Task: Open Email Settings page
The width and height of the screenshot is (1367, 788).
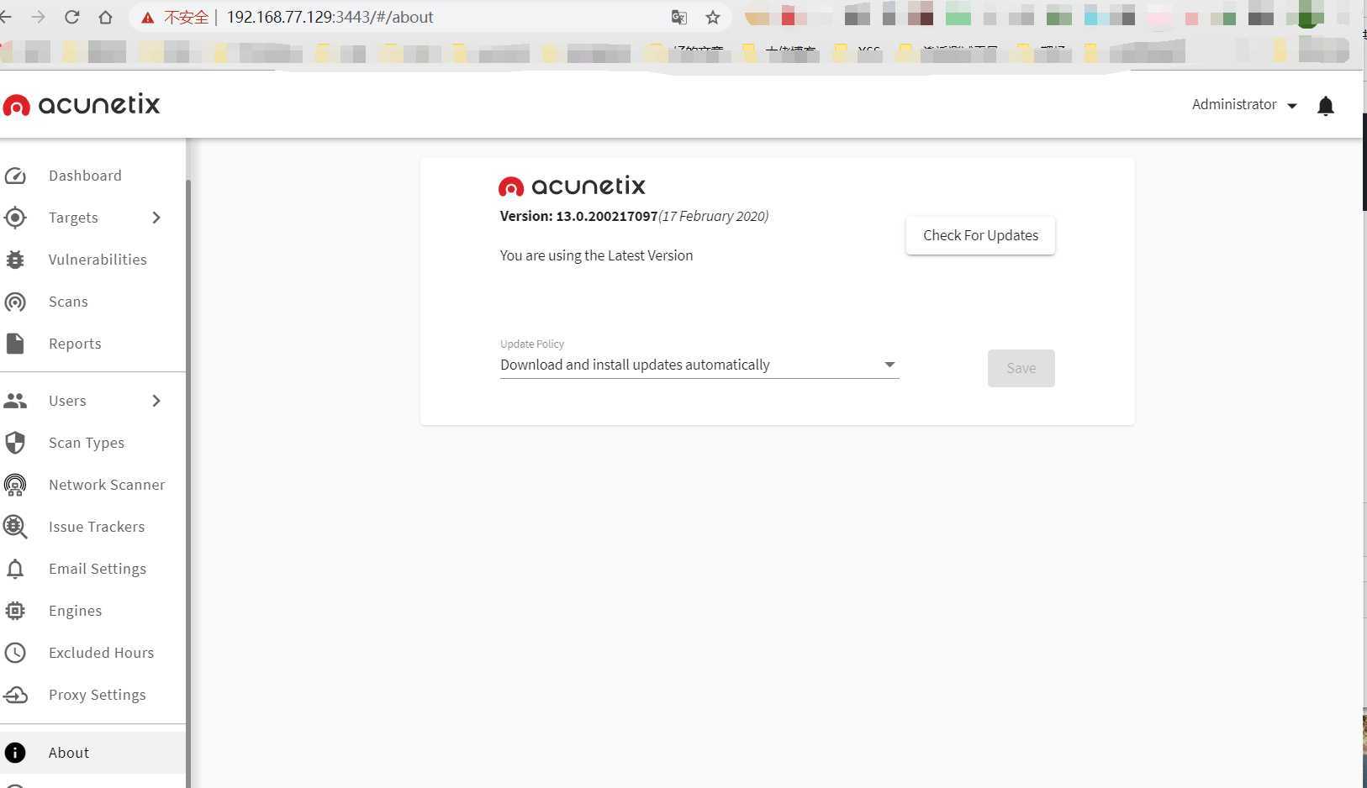Action: tap(92, 569)
